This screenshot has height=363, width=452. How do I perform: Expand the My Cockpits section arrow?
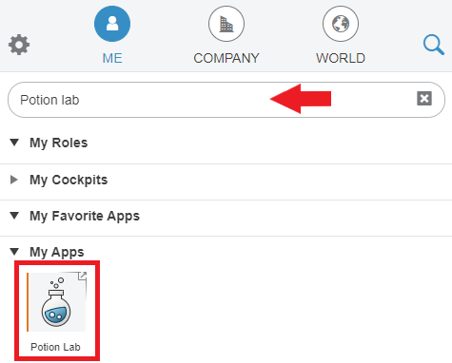[14, 180]
